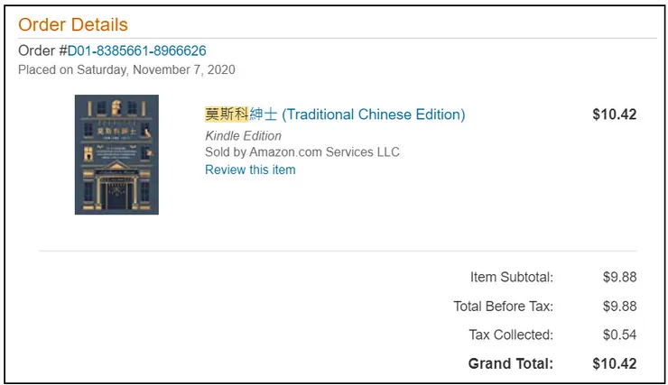Click Sold by Amazon.com Services LLC text
The height and width of the screenshot is (385, 668).
pos(302,151)
